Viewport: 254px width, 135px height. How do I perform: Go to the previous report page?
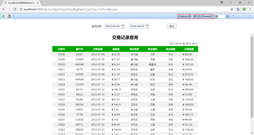pyautogui.click(x=239, y=16)
